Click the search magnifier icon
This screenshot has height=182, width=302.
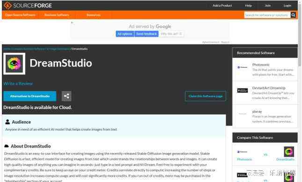pyautogui.click(x=293, y=15)
